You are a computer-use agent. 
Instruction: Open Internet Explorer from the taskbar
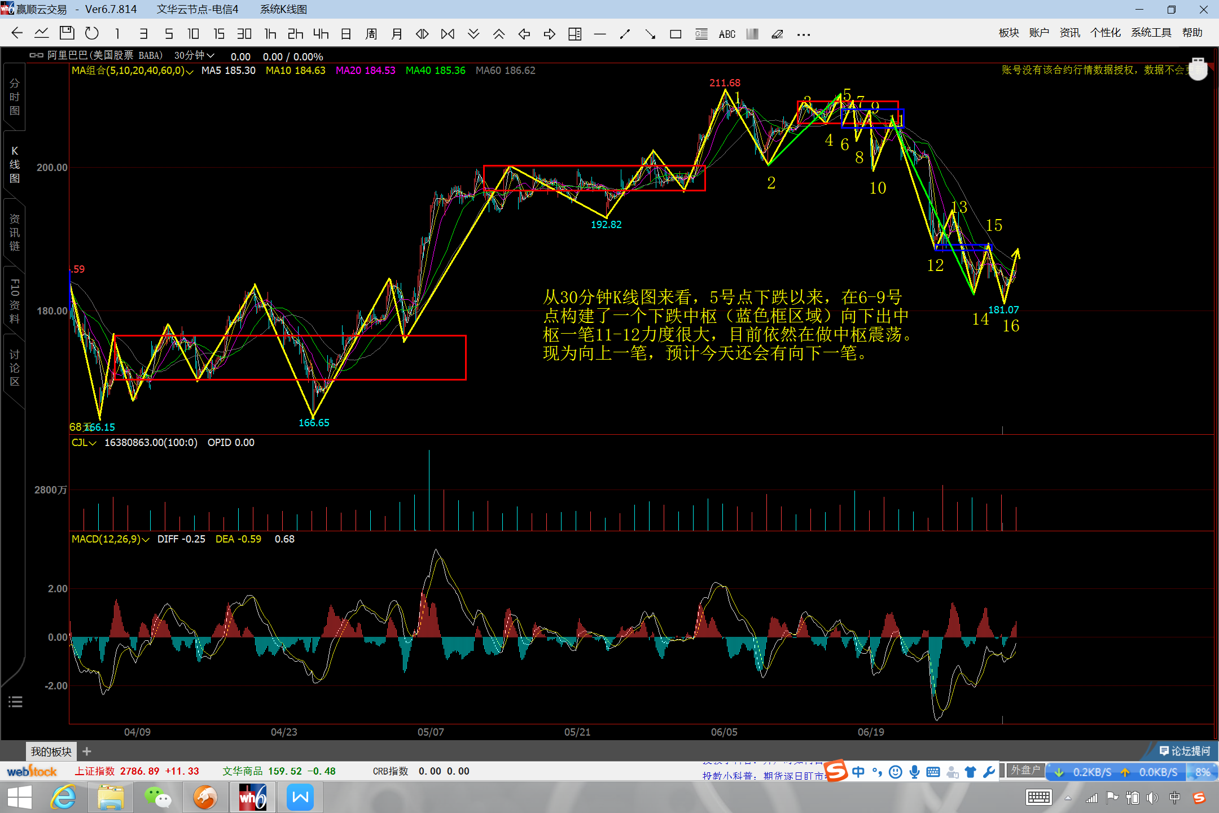click(x=64, y=798)
